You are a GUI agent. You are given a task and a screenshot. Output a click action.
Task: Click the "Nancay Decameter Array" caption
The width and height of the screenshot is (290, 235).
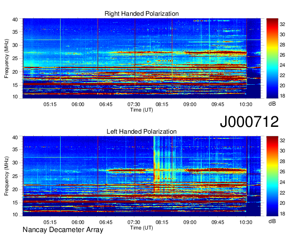[x=63, y=229]
